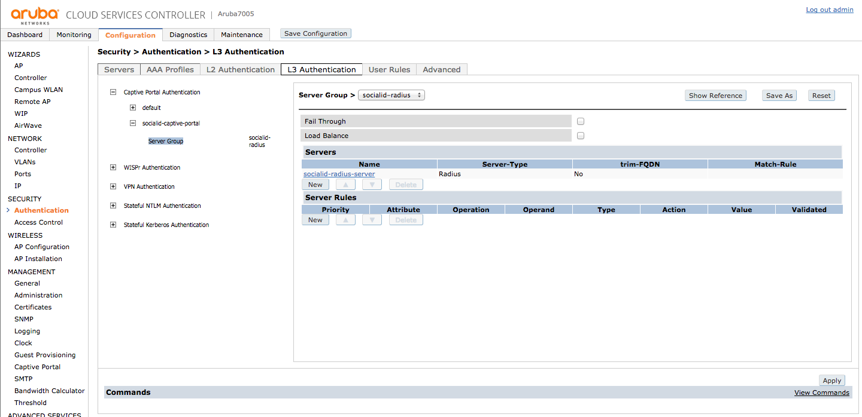Viewport: 862px width, 417px height.
Task: Click the Aruba Networks logo
Action: (x=35, y=15)
